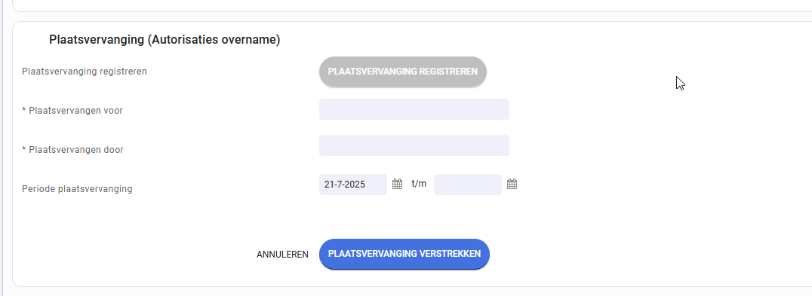
Task: Click the Plaatsvervangen voor label text
Action: tap(75, 111)
